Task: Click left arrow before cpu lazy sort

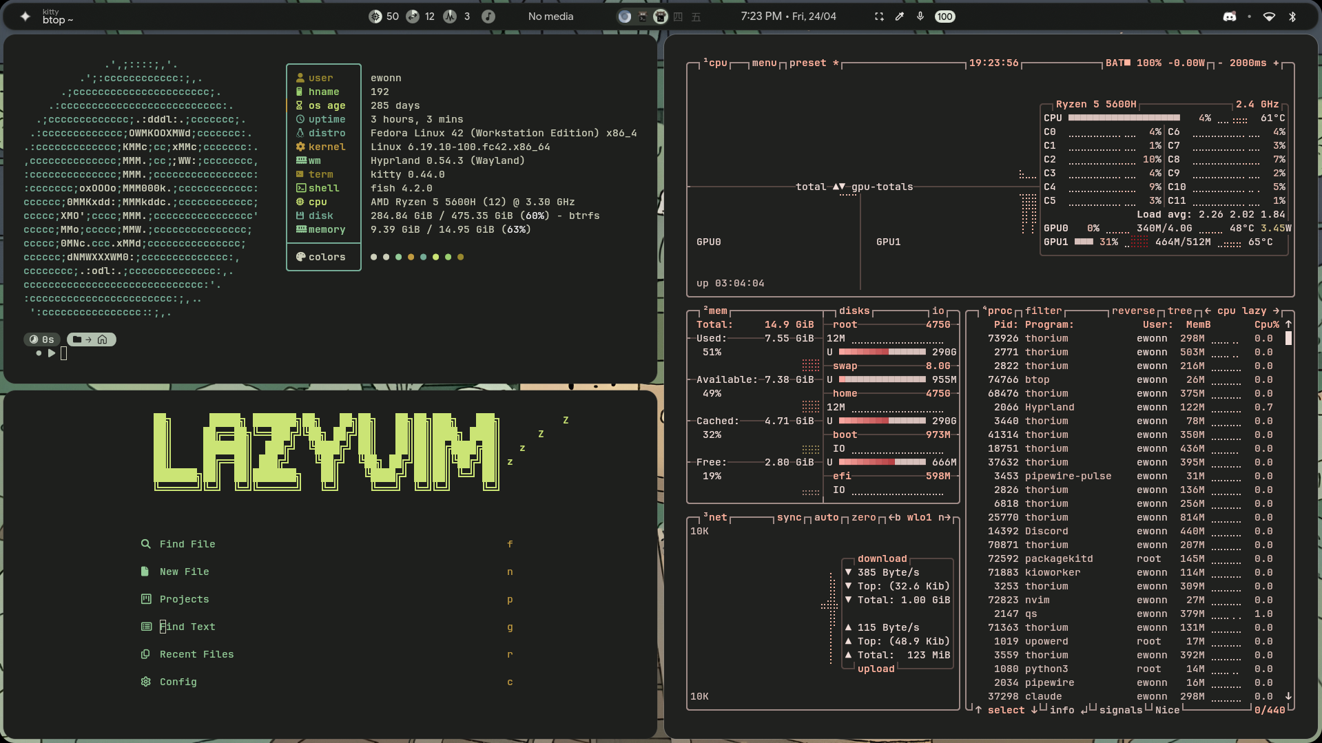Action: 1208,311
